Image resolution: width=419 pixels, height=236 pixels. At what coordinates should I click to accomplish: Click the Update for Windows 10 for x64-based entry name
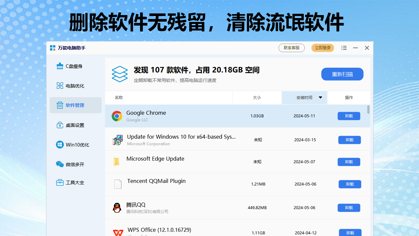181,137
